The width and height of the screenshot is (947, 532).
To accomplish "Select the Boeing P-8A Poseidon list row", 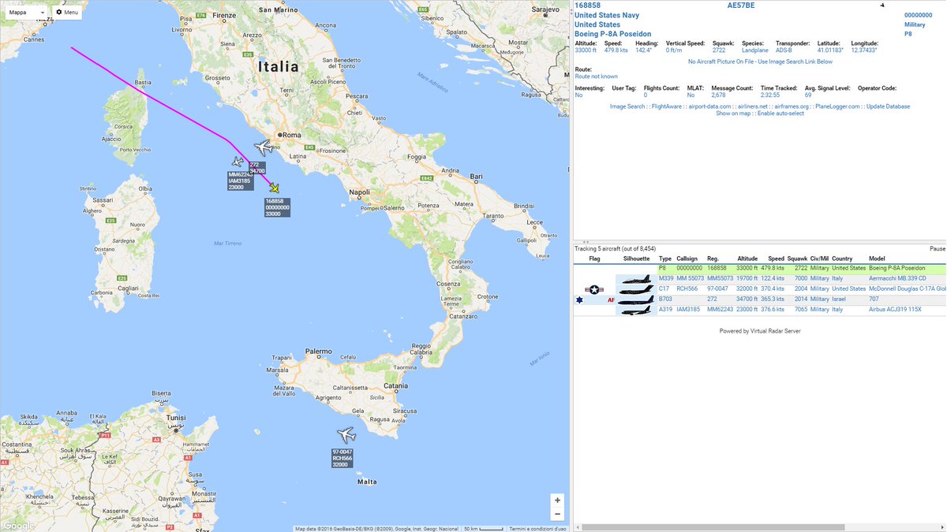I will coord(760,268).
